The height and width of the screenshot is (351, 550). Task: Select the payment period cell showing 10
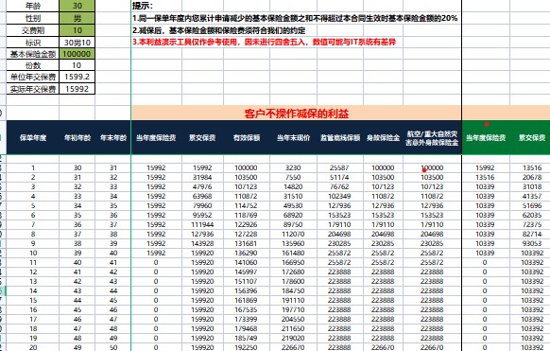tap(77, 30)
